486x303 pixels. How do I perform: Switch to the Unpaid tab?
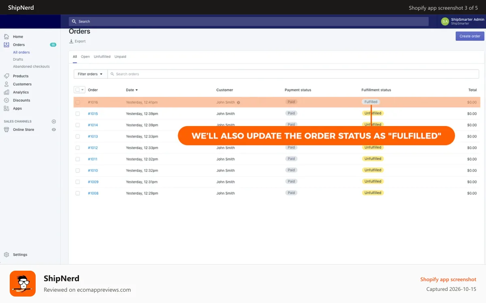pyautogui.click(x=120, y=57)
